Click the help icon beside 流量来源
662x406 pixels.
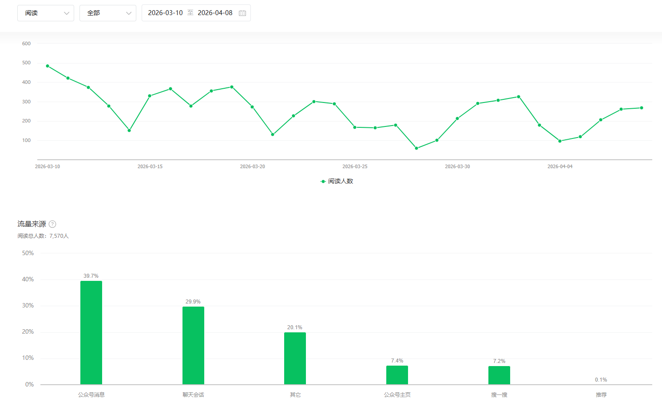[52, 224]
